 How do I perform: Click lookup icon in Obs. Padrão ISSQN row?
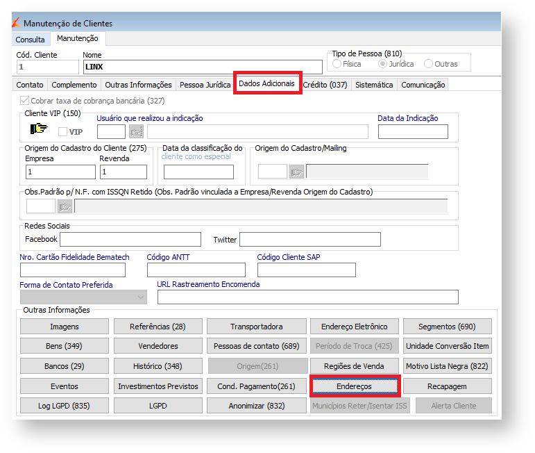coord(65,206)
